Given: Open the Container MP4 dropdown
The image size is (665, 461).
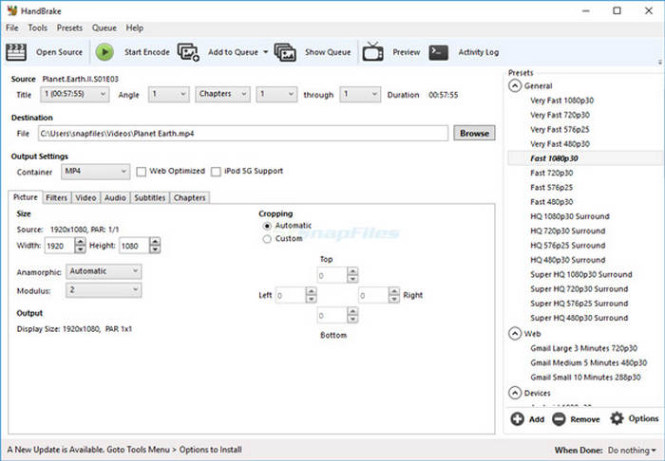Looking at the screenshot, I should (x=95, y=172).
